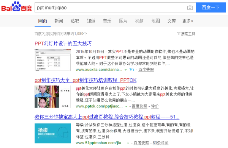Switch to the 新闻 tab
This screenshot has height=148, width=228.
pyautogui.click(x=59, y=21)
